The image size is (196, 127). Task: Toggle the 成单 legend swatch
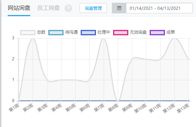157,33
